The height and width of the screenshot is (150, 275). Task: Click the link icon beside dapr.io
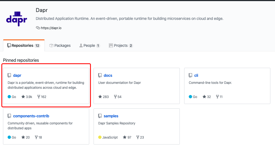click(x=38, y=28)
